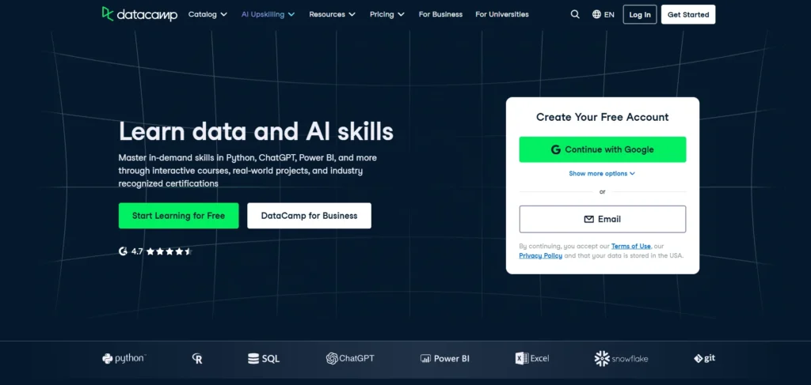
Task: Click the Log In button
Action: (x=640, y=14)
